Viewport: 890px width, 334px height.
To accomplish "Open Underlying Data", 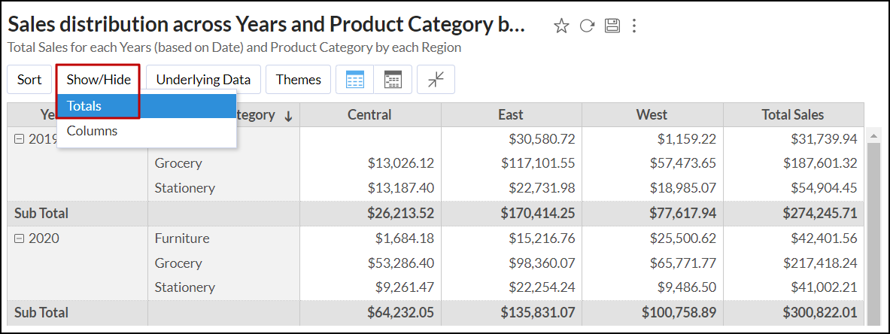I will pyautogui.click(x=203, y=80).
